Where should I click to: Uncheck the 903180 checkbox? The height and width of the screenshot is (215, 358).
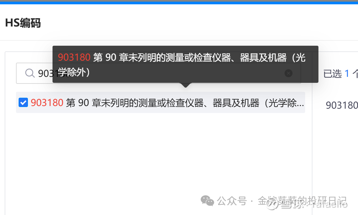click(x=23, y=102)
